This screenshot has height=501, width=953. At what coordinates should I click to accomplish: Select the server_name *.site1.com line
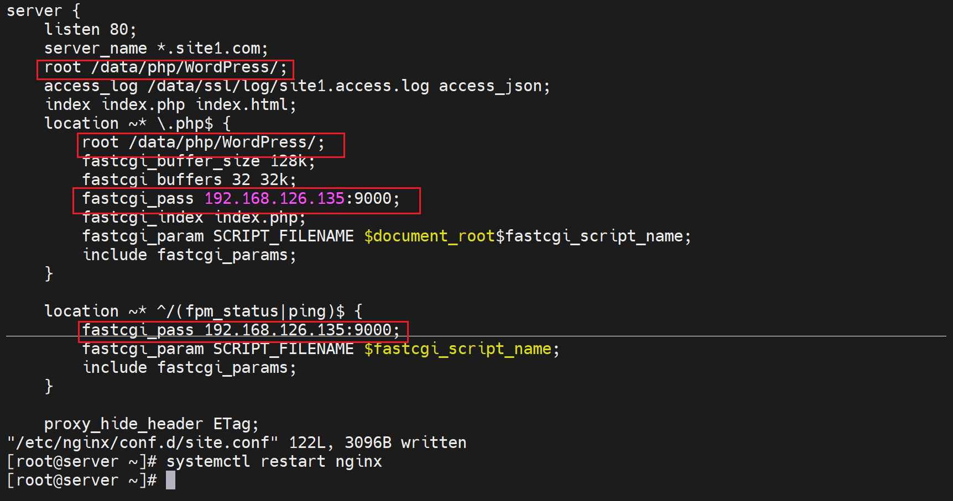coord(155,49)
